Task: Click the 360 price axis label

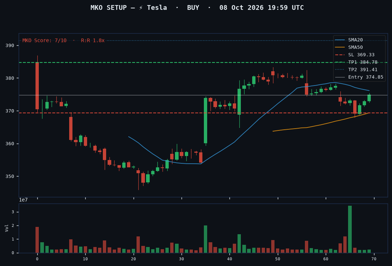Action: tap(10, 144)
